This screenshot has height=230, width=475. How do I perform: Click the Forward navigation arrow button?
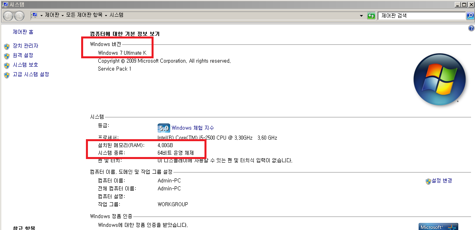pos(19,16)
